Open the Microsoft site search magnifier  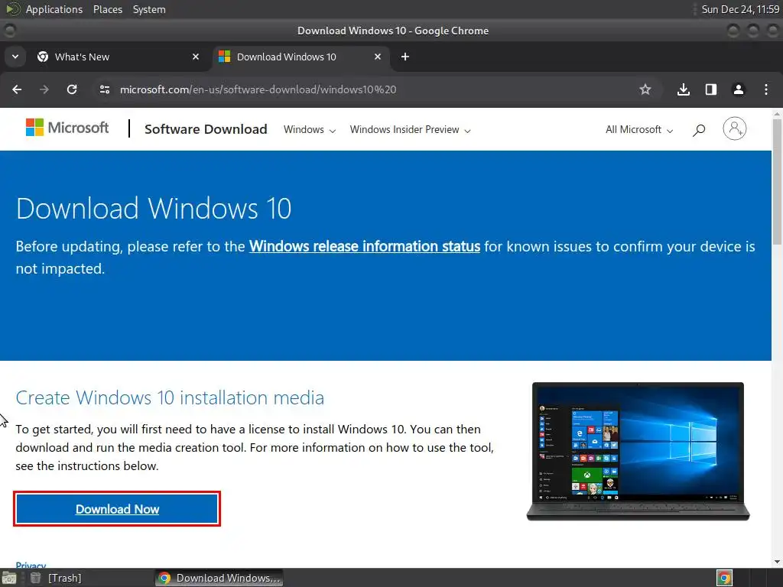tap(699, 130)
